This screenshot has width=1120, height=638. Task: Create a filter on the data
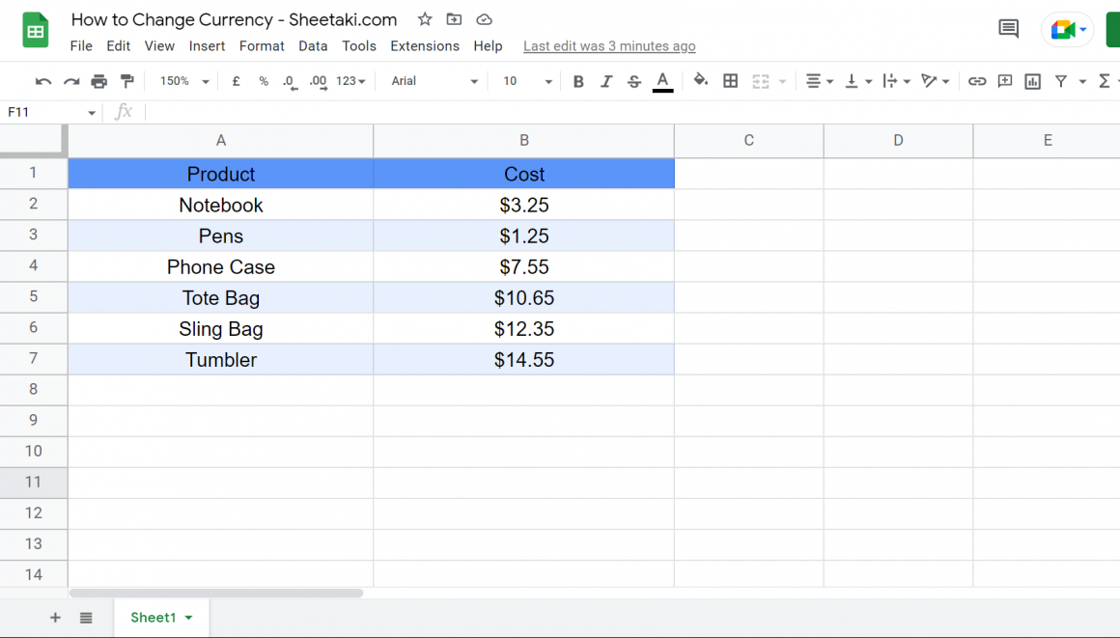[1061, 81]
